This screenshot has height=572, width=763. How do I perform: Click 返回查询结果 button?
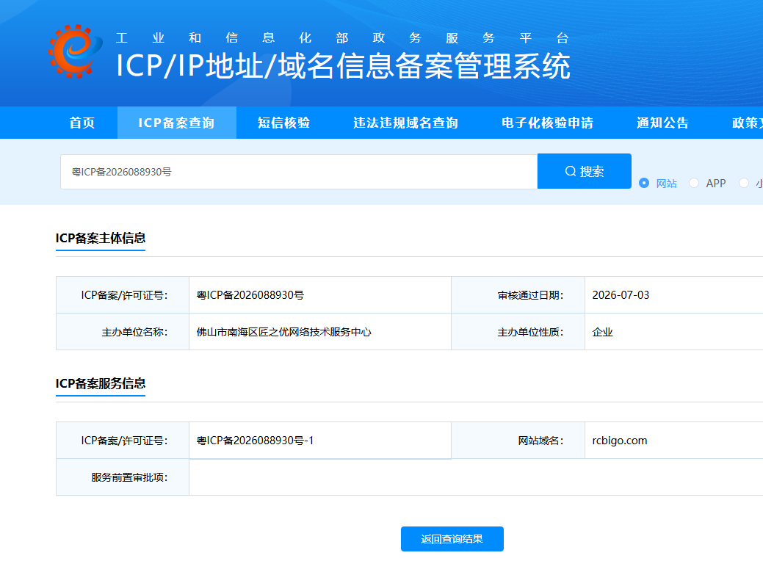pyautogui.click(x=452, y=539)
